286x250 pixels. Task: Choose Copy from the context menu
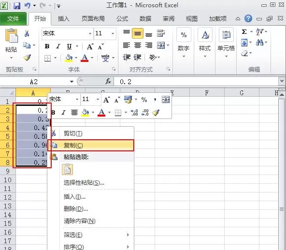coord(91,146)
